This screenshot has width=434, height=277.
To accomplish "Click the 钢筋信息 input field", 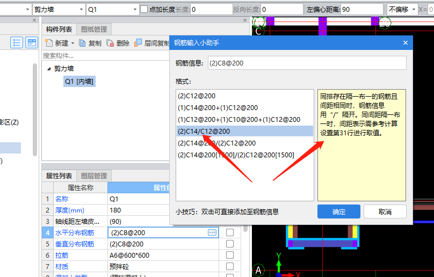I will click(x=307, y=63).
